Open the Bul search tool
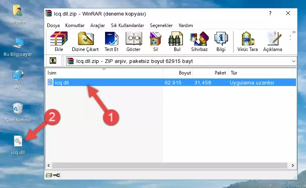 click(x=177, y=42)
